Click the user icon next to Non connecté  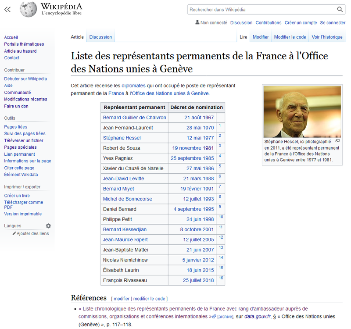click(197, 22)
